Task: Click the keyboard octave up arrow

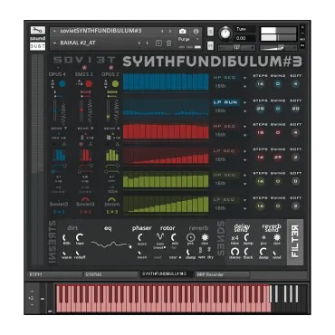Action: 32,292
